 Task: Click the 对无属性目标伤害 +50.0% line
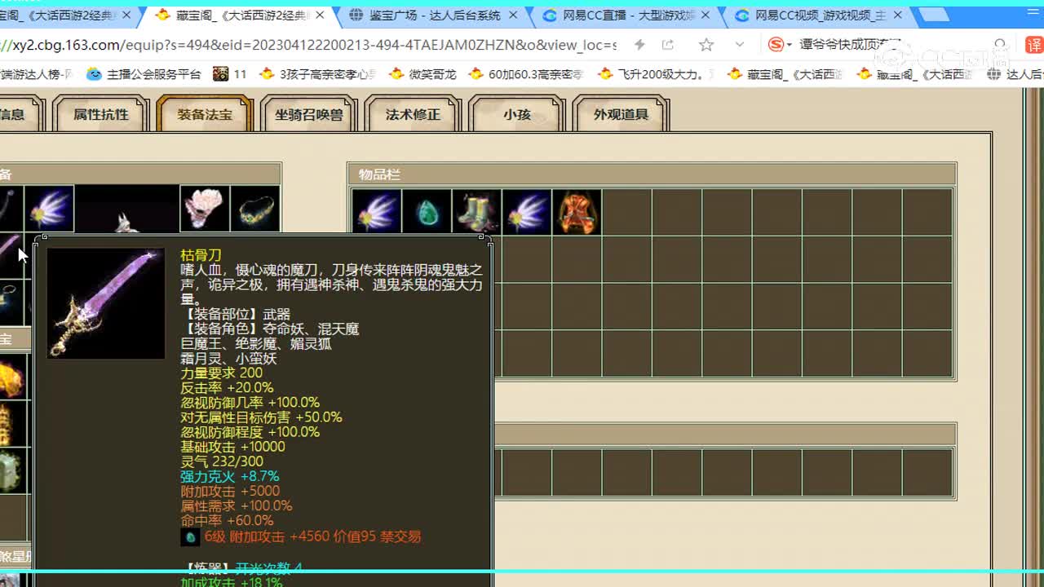pyautogui.click(x=261, y=417)
